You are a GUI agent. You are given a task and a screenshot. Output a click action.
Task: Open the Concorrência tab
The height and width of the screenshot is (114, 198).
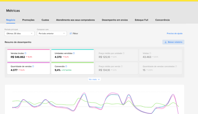(x=162, y=20)
